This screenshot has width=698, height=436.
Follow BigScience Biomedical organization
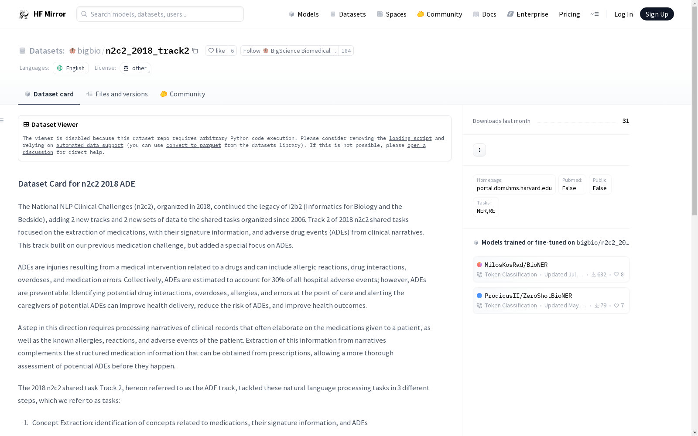(x=290, y=51)
